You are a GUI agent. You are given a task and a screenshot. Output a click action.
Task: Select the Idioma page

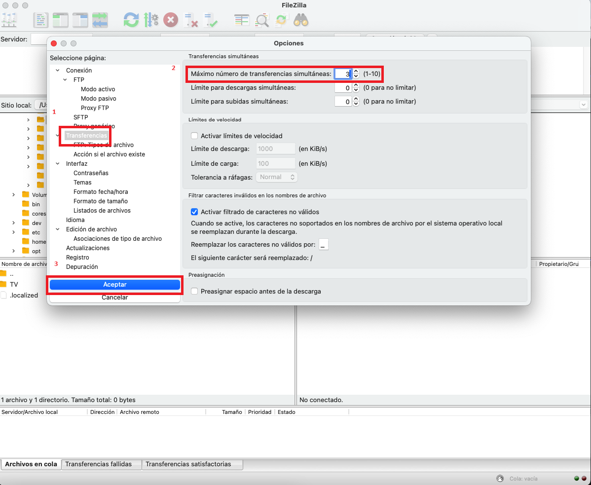pyautogui.click(x=75, y=220)
